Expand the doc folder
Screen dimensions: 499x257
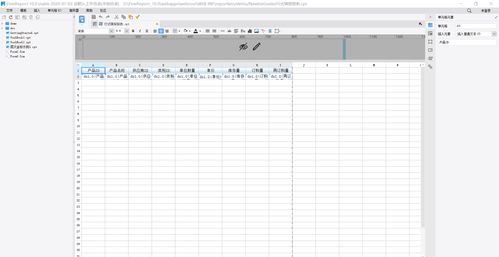(2, 28)
